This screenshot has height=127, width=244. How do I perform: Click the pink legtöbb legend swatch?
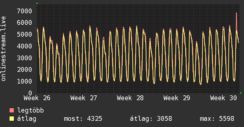12,110
